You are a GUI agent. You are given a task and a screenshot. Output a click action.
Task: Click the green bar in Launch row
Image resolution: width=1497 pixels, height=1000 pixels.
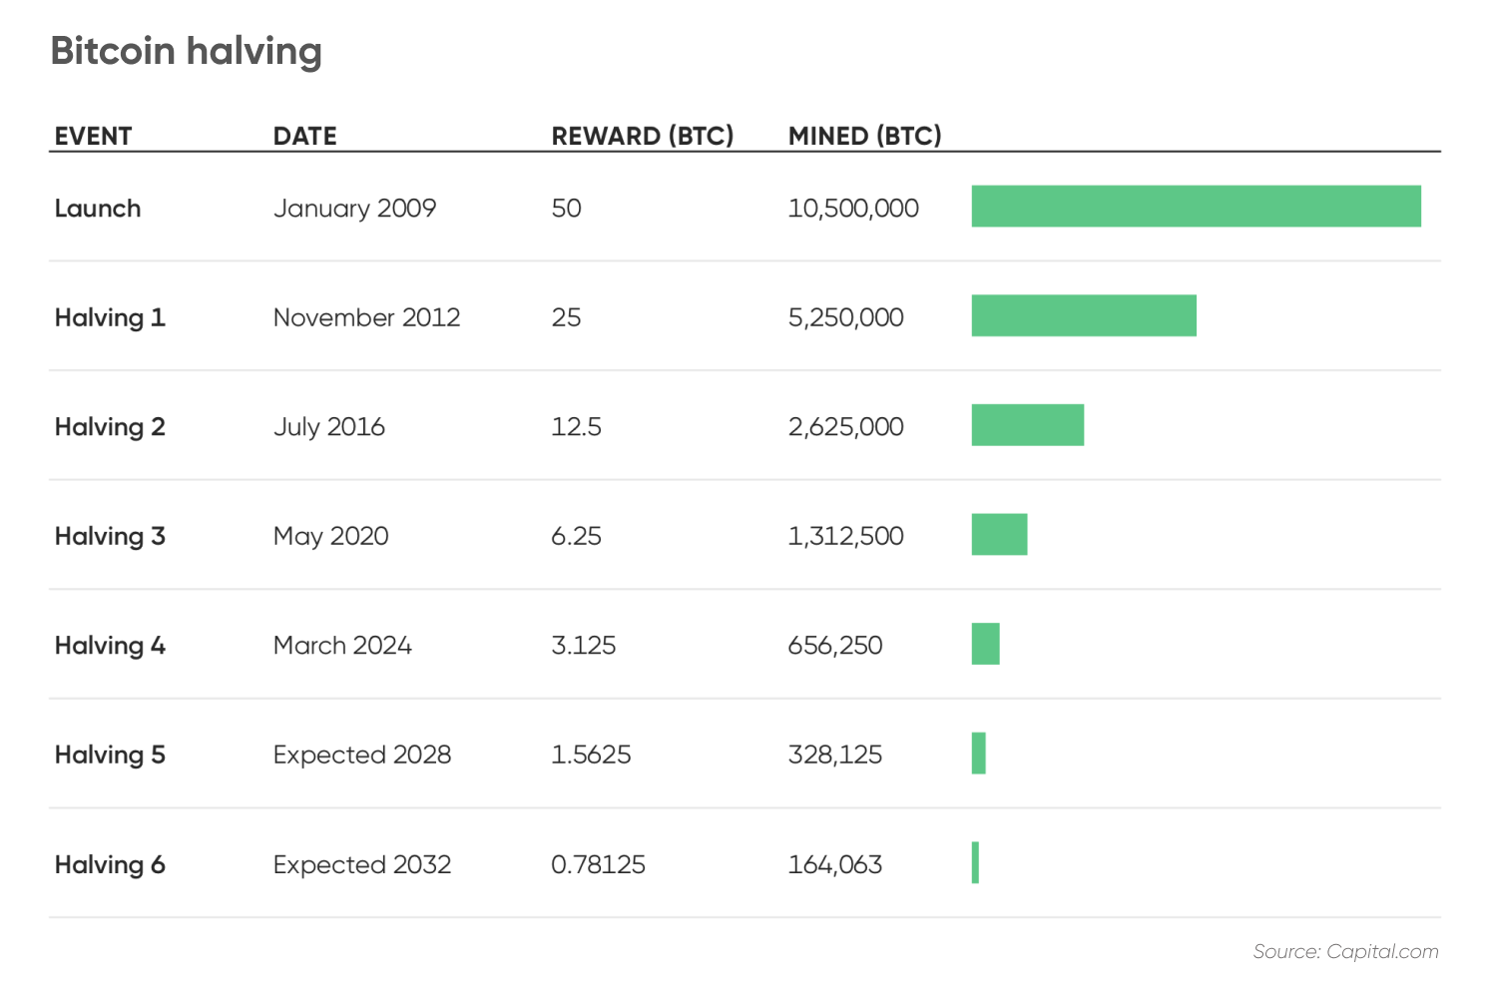click(x=1197, y=207)
